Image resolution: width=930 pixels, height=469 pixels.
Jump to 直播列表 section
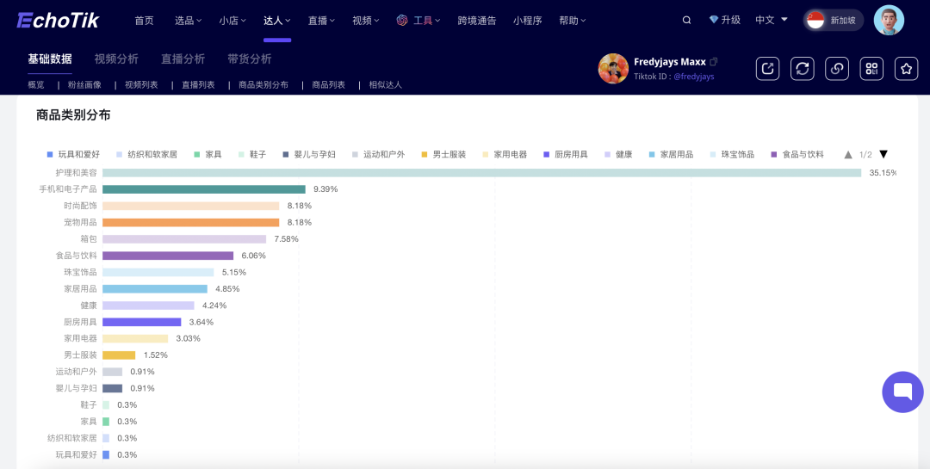(198, 85)
